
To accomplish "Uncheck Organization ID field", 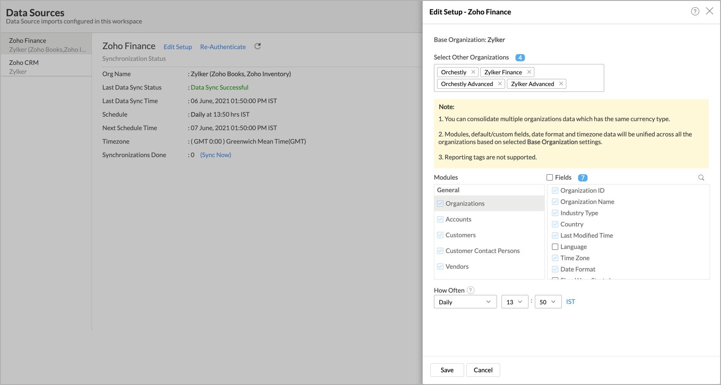I will [555, 190].
